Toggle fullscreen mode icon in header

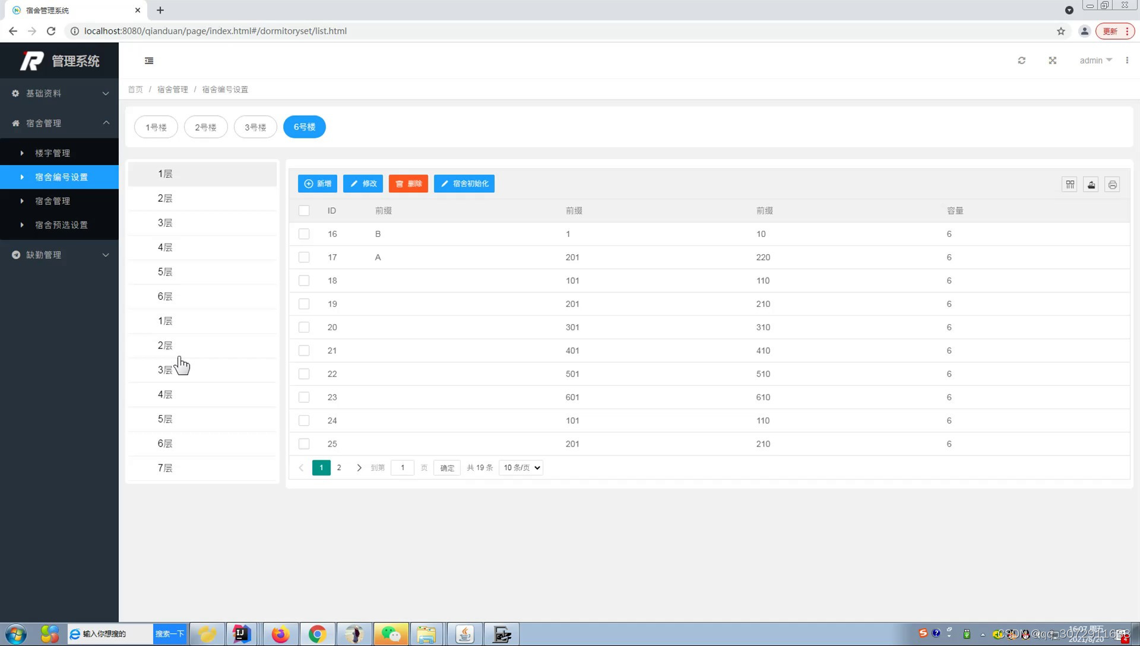tap(1052, 61)
